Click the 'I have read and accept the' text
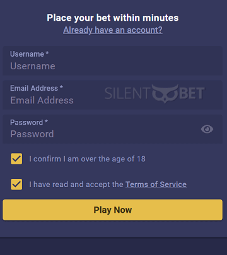Image resolution: width=227 pixels, height=255 pixels. point(76,184)
